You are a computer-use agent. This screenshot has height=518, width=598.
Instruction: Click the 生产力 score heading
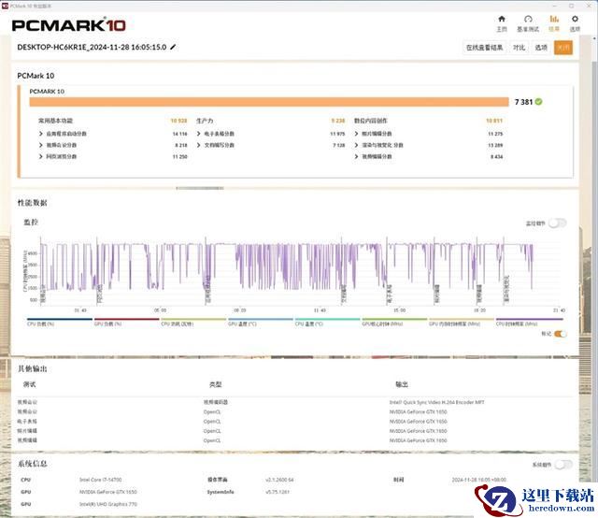[x=205, y=121]
